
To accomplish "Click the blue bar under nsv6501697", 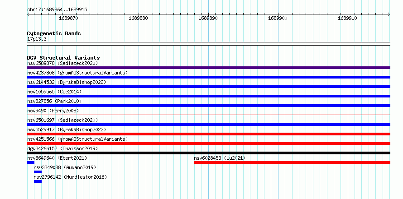I will pos(208,125).
